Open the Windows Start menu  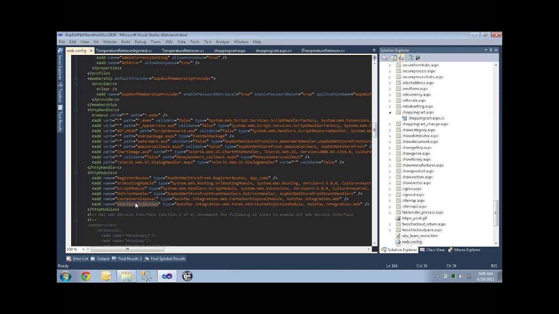(x=66, y=276)
